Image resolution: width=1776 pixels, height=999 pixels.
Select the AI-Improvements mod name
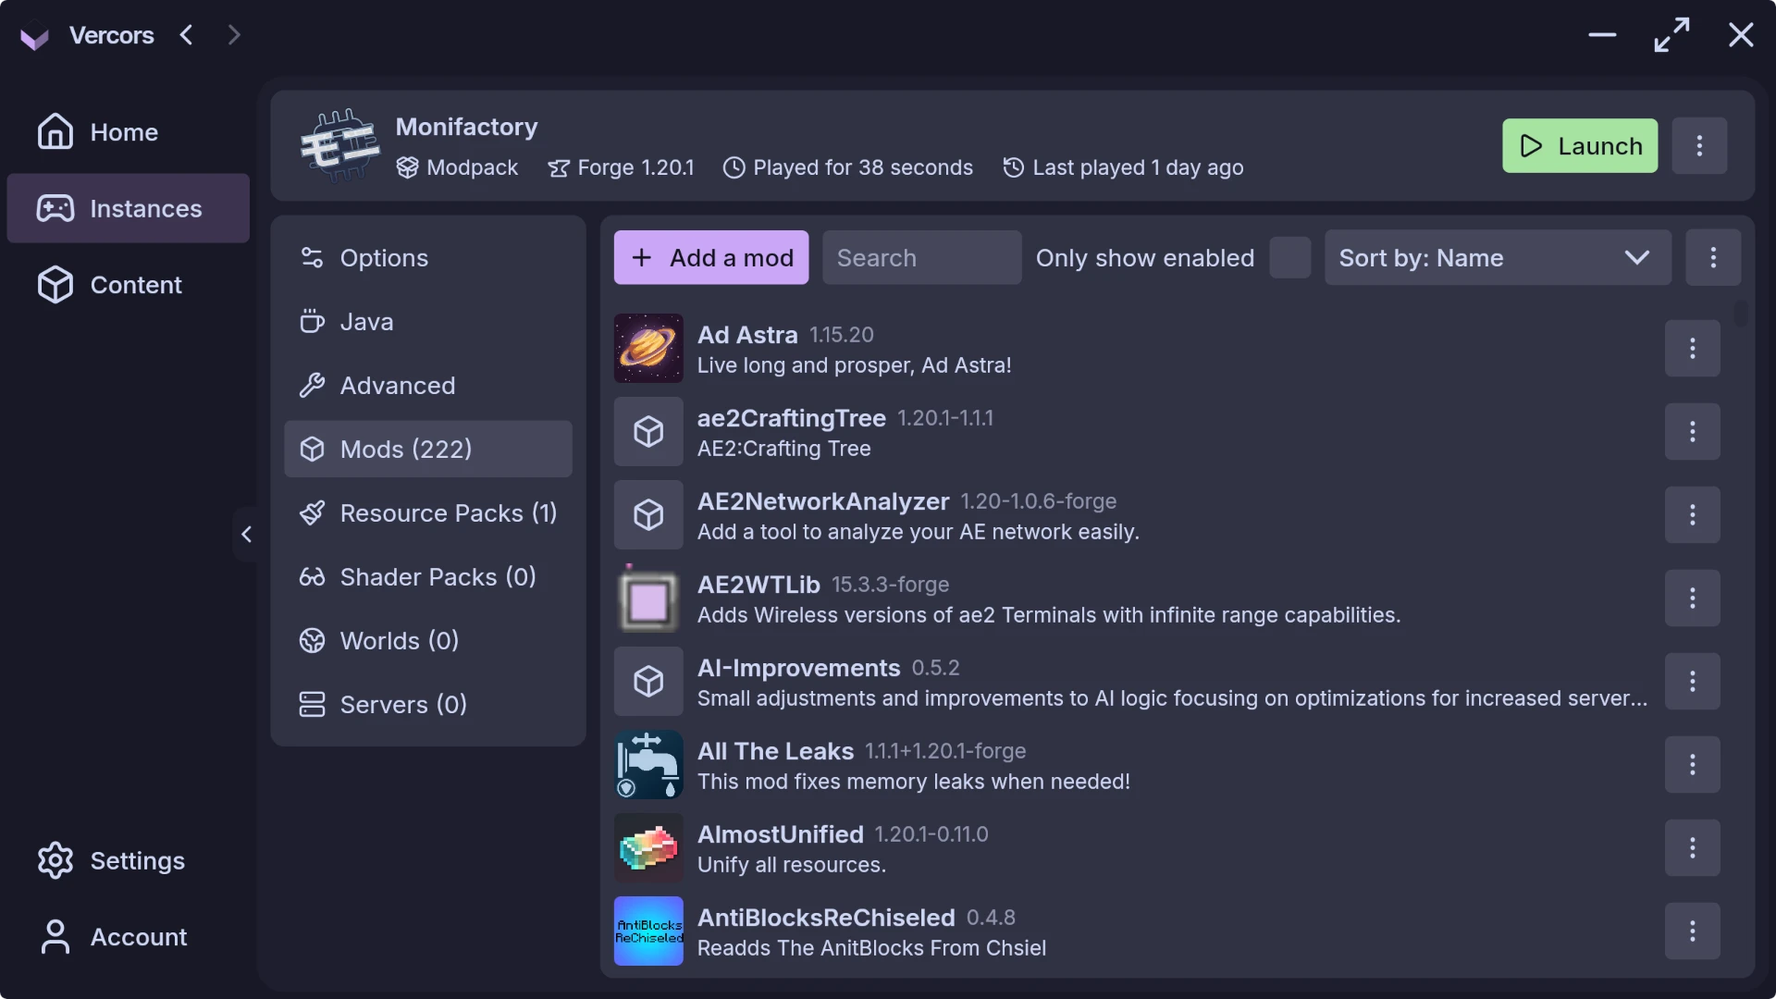798,668
